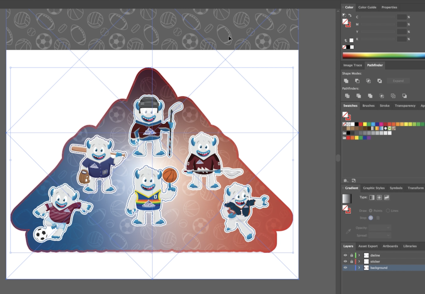Click Default Fill and Stroke icon in Color panel
Image resolution: width=425 pixels, height=294 pixels.
(344, 15)
